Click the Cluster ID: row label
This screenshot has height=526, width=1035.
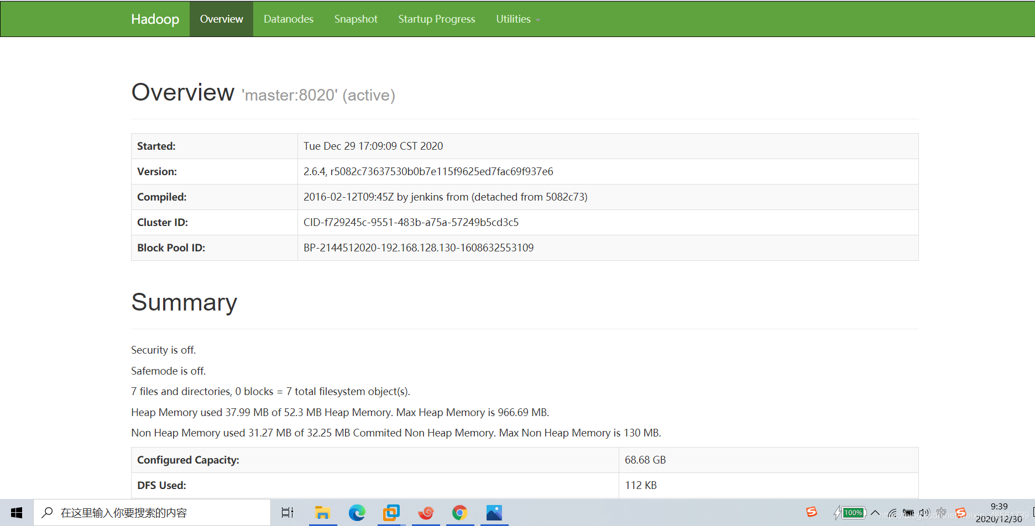pyautogui.click(x=163, y=222)
